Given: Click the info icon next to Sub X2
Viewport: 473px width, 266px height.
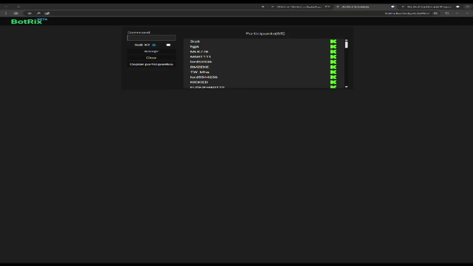Looking at the screenshot, I should [154, 45].
